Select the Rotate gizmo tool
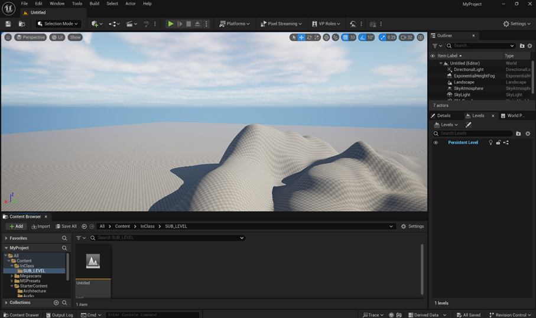536x318 pixels. [309, 37]
